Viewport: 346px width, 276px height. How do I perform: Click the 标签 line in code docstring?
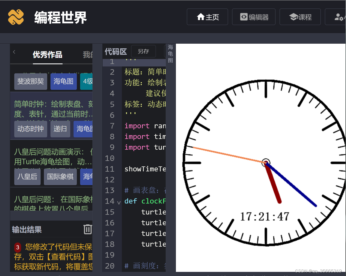pyautogui.click(x=145, y=104)
